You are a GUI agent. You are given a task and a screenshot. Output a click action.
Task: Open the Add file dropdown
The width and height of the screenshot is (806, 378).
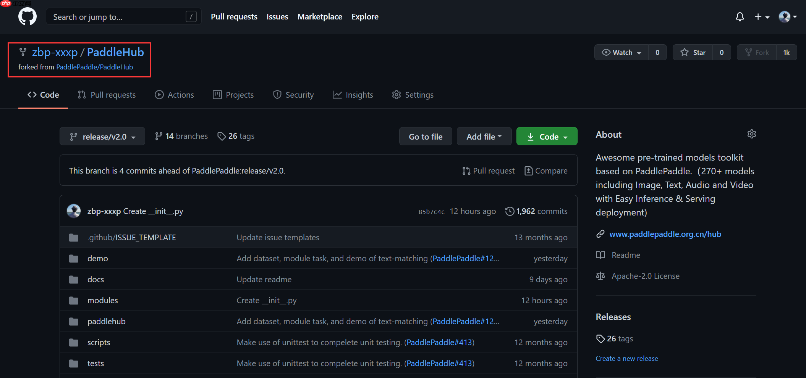tap(484, 137)
